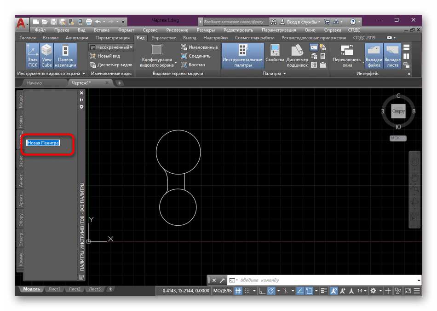Toggle the drawing grid display in status bar
This screenshot has height=311, width=437.
pos(238,291)
